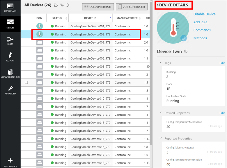Select CoolingSampleDevice011_979 device ID
The height and width of the screenshot is (168, 227).
point(91,107)
